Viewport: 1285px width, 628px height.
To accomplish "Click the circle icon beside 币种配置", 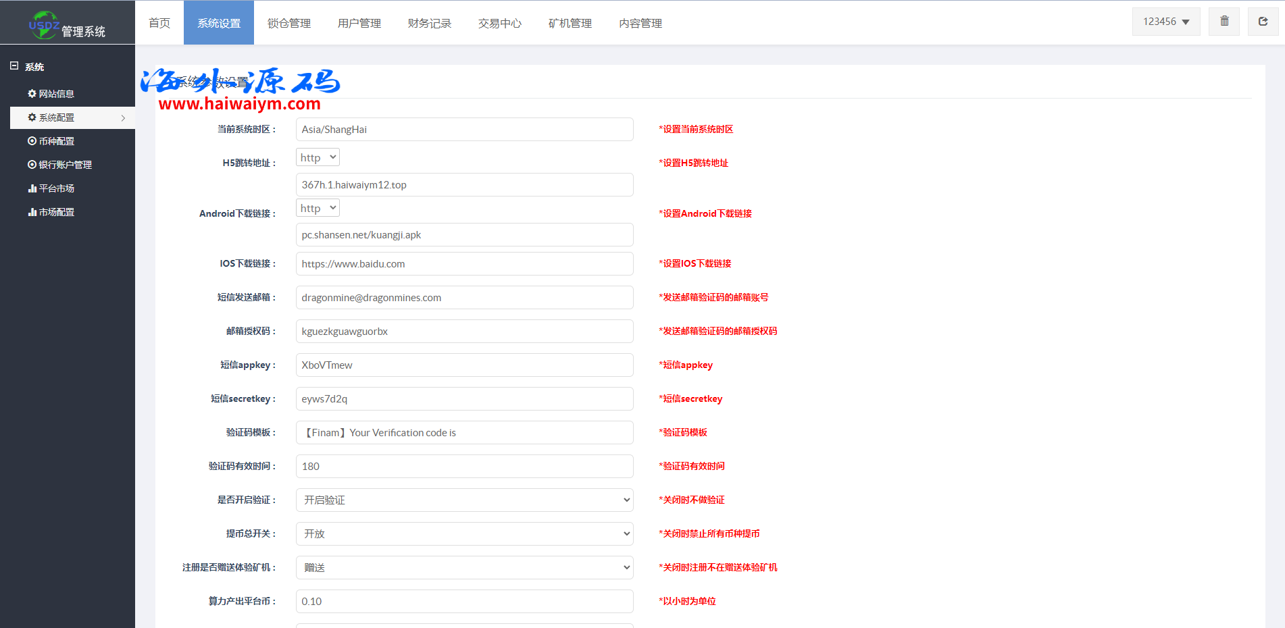I will coord(32,141).
